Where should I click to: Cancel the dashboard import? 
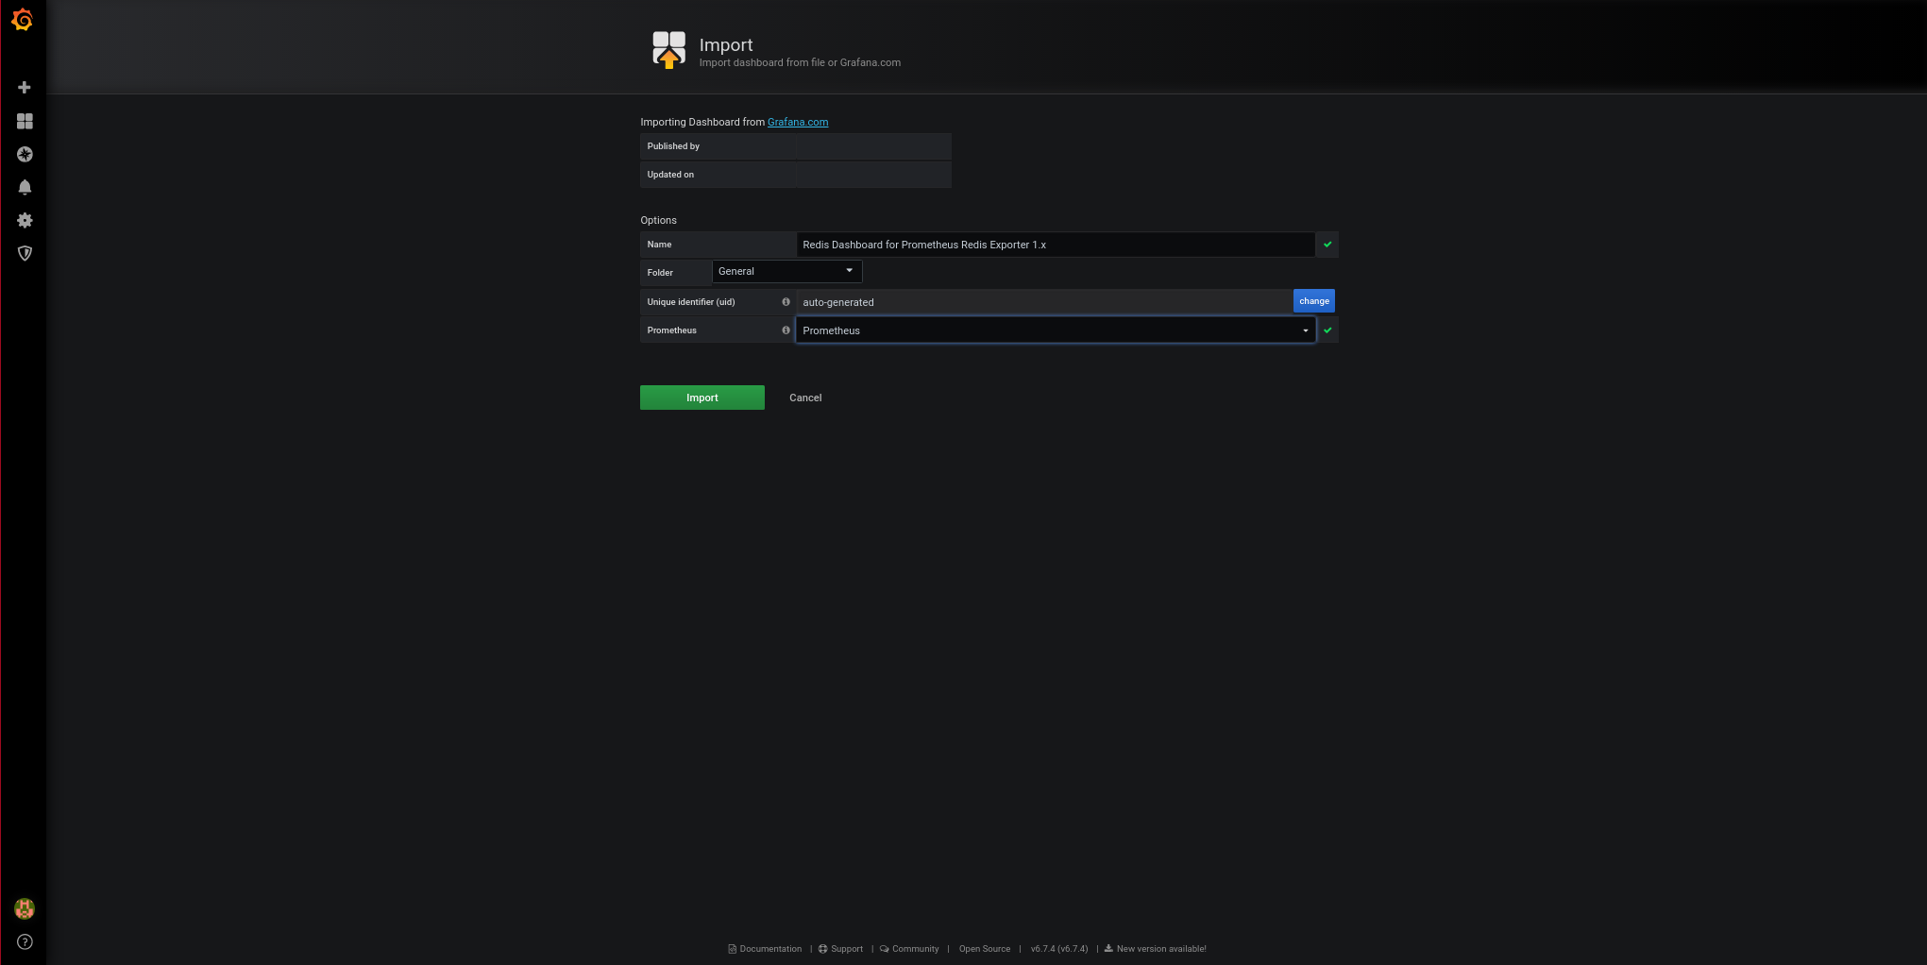pyautogui.click(x=805, y=398)
